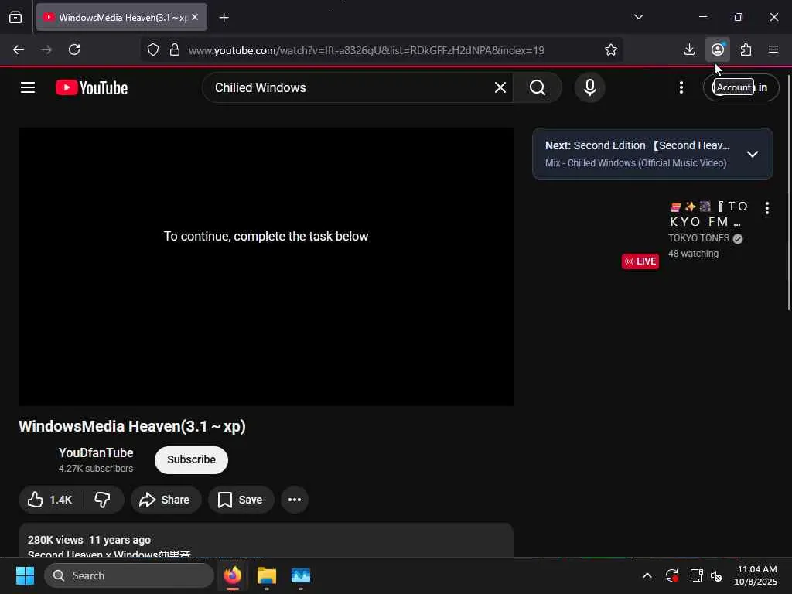Screen dimensions: 792x594
Task: Open the Windows Start menu
Action: 25,575
